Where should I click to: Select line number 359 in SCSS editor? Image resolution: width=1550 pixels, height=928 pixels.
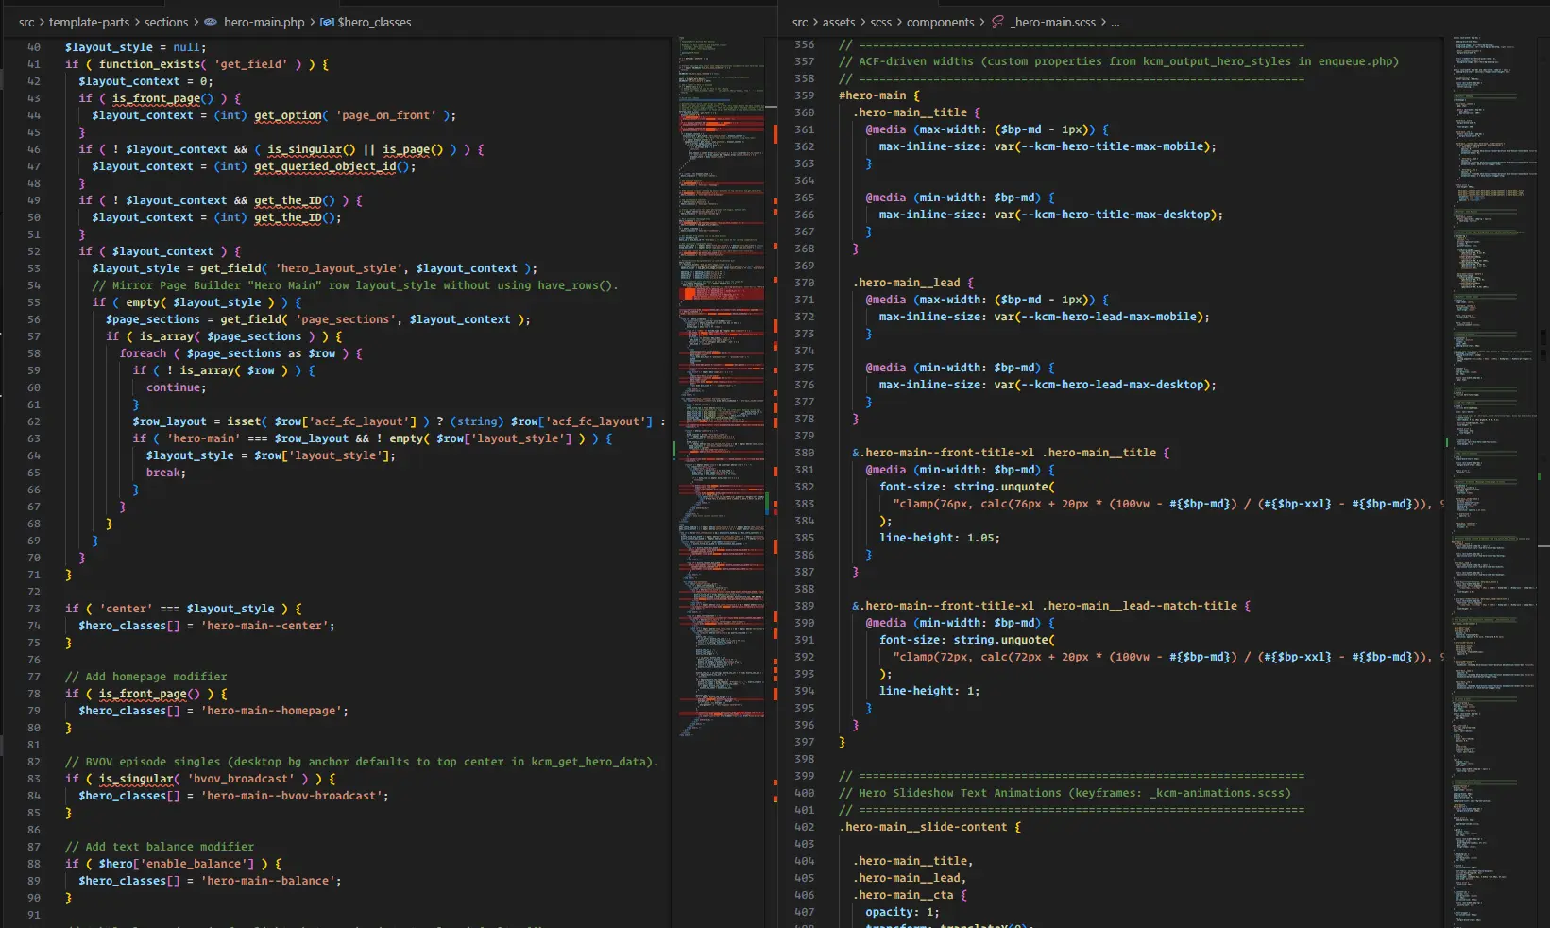click(804, 95)
